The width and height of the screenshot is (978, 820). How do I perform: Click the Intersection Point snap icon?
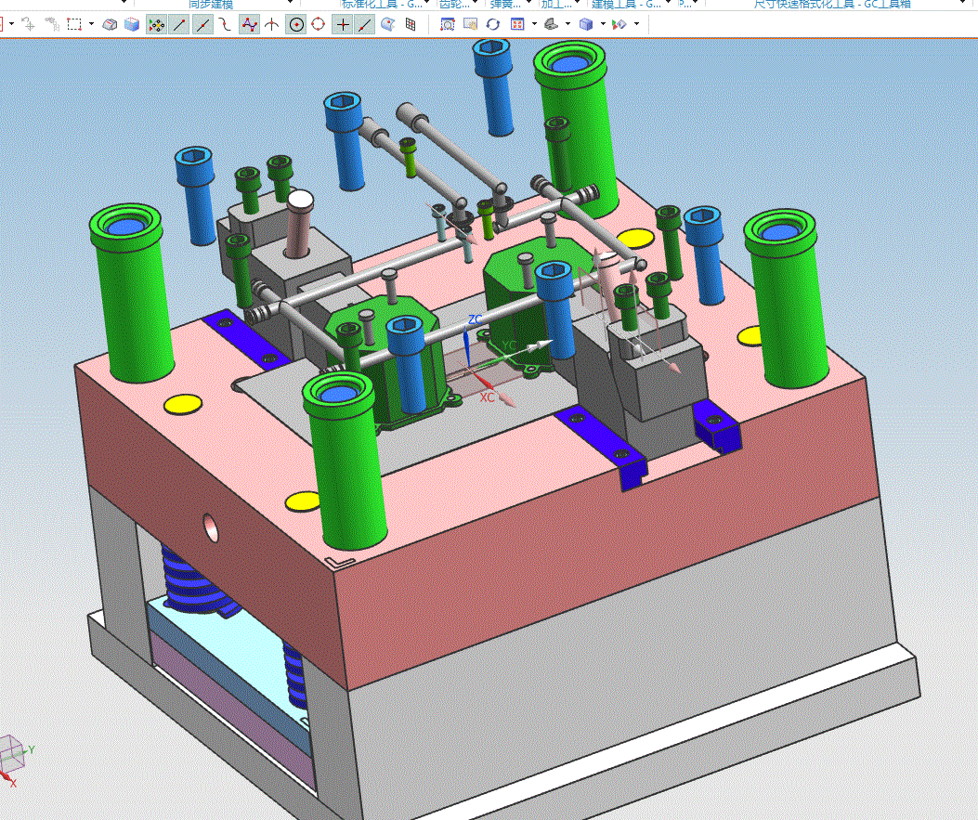[272, 25]
